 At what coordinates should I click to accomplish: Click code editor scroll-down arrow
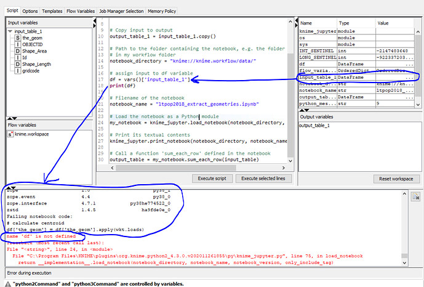(290, 161)
